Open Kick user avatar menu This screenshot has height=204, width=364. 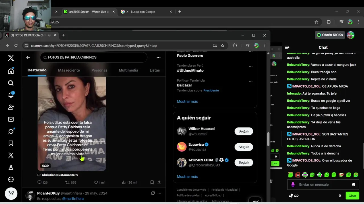click(x=351, y=35)
